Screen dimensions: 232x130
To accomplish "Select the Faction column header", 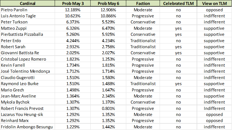I will click(143, 4).
